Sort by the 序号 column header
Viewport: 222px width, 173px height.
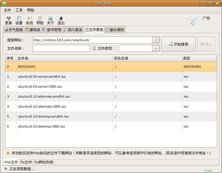click(x=10, y=58)
